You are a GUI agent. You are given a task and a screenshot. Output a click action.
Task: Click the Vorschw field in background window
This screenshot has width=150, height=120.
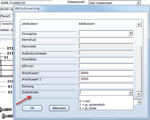pos(7,24)
